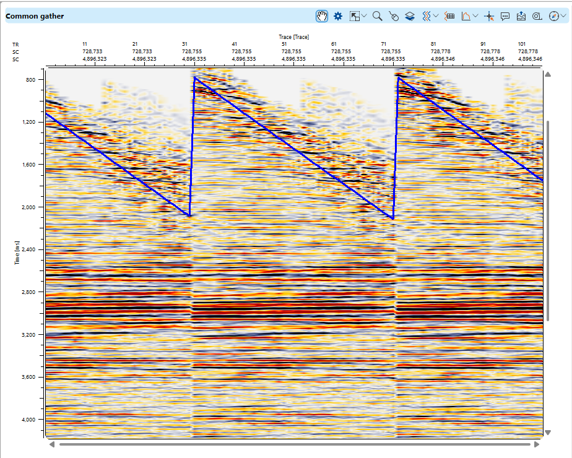
Task: Click the tape measure tool icon
Action: click(x=537, y=16)
